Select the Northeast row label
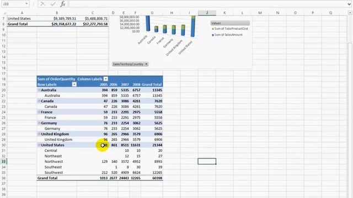This screenshot has height=198, width=353. [x=53, y=156]
